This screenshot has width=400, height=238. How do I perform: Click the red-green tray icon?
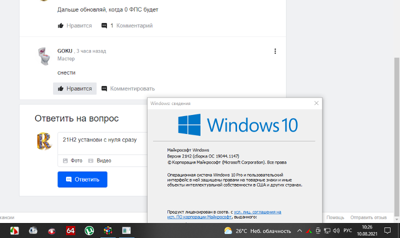309,231
